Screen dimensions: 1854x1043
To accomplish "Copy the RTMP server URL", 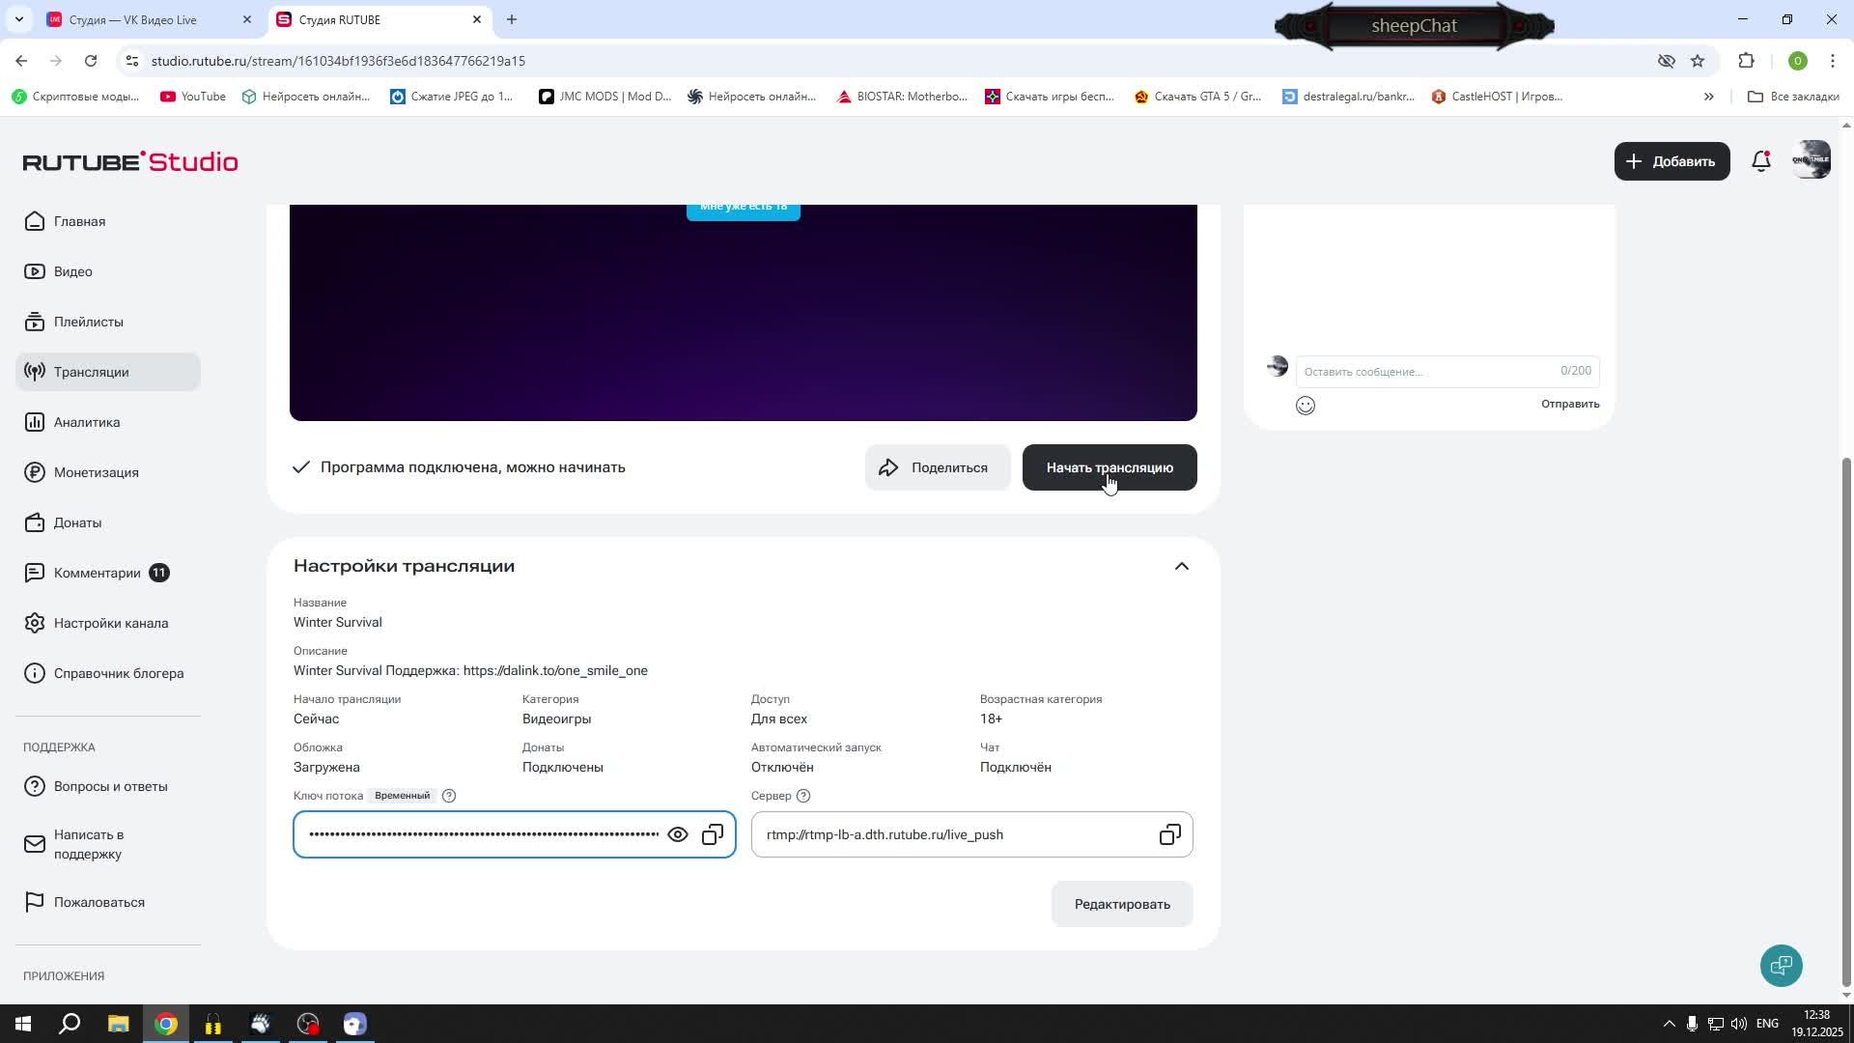I will 1169,834.
